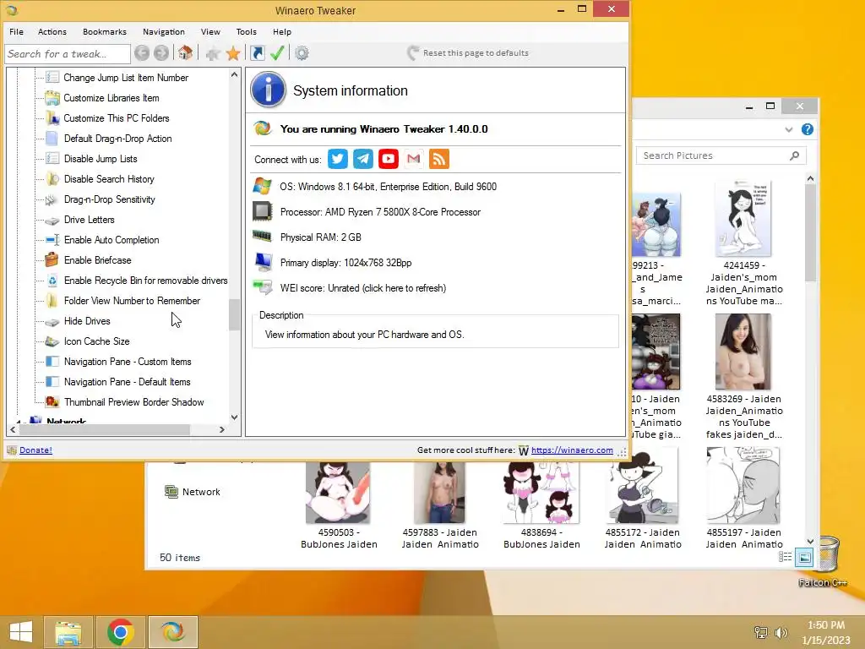
Task: Open the https://winaero.com link
Action: [x=572, y=450]
